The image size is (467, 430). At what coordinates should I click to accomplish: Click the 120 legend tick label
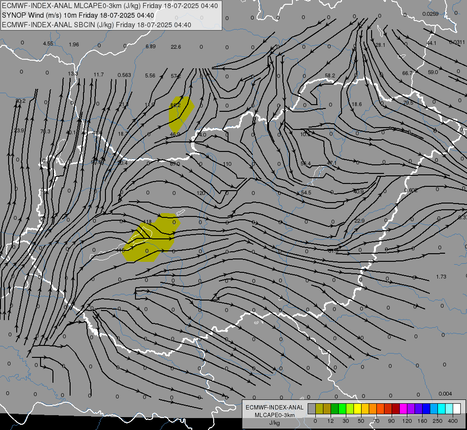pyautogui.click(x=407, y=421)
